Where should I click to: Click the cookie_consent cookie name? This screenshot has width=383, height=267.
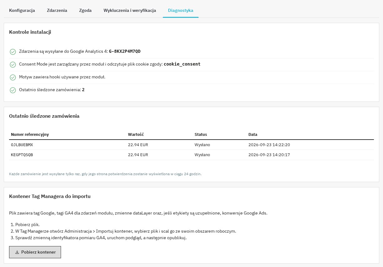coord(182,64)
